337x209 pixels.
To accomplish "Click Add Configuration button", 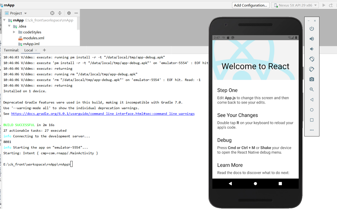I will pyautogui.click(x=250, y=5).
